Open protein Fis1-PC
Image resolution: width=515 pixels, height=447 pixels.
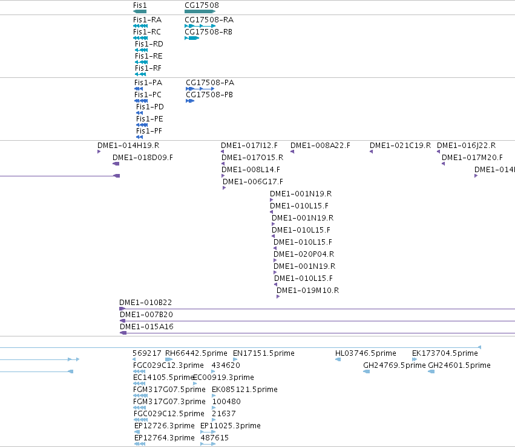click(148, 95)
